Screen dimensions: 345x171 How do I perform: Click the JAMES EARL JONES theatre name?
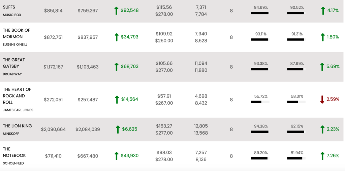pos(18,110)
